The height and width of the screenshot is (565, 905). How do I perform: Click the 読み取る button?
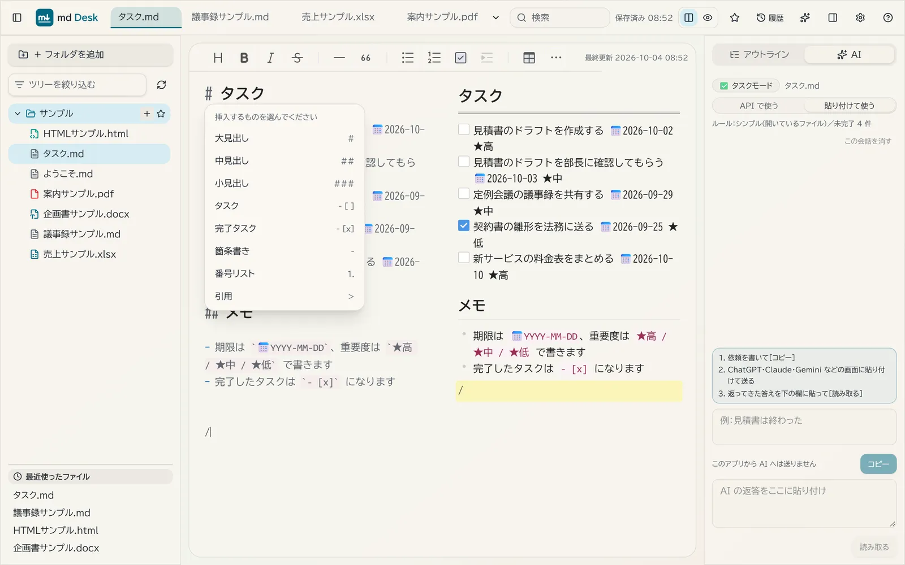coord(874,547)
